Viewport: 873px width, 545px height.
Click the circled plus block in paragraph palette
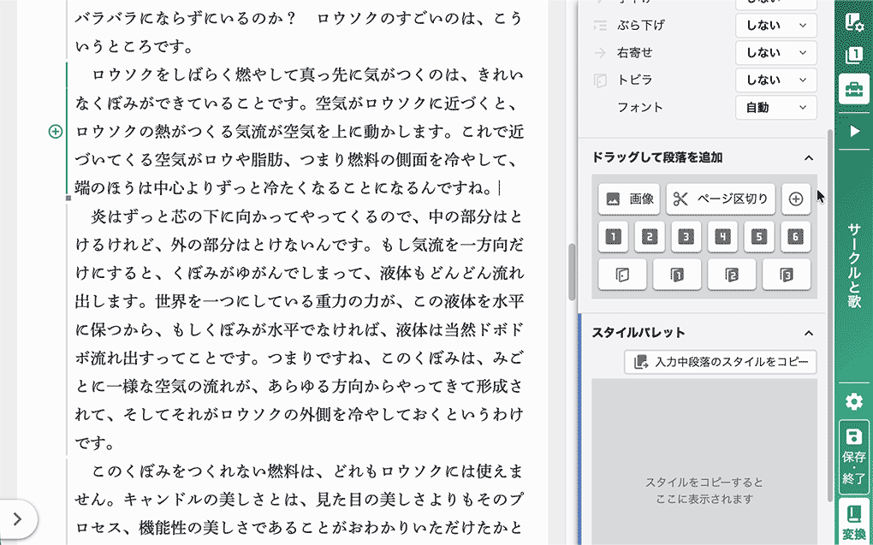[796, 198]
